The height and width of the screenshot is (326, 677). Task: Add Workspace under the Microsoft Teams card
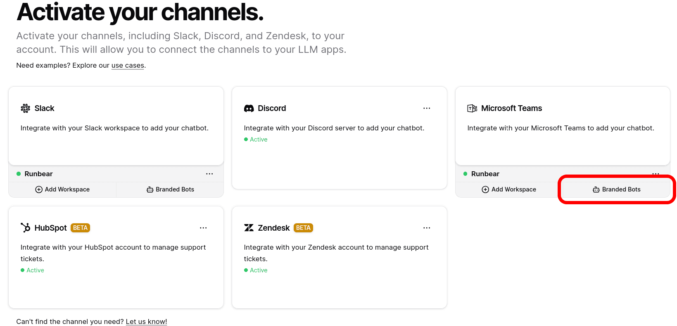(509, 189)
